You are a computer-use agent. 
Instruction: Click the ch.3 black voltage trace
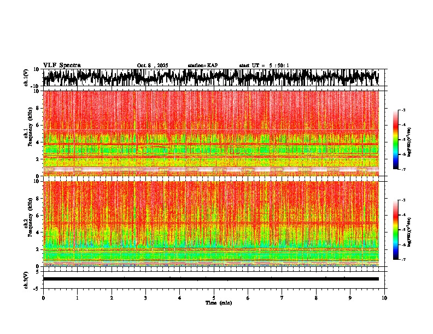210,279
